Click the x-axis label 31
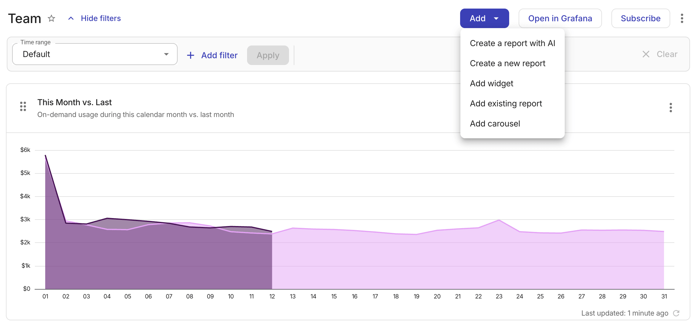698x328 pixels. pos(664,296)
